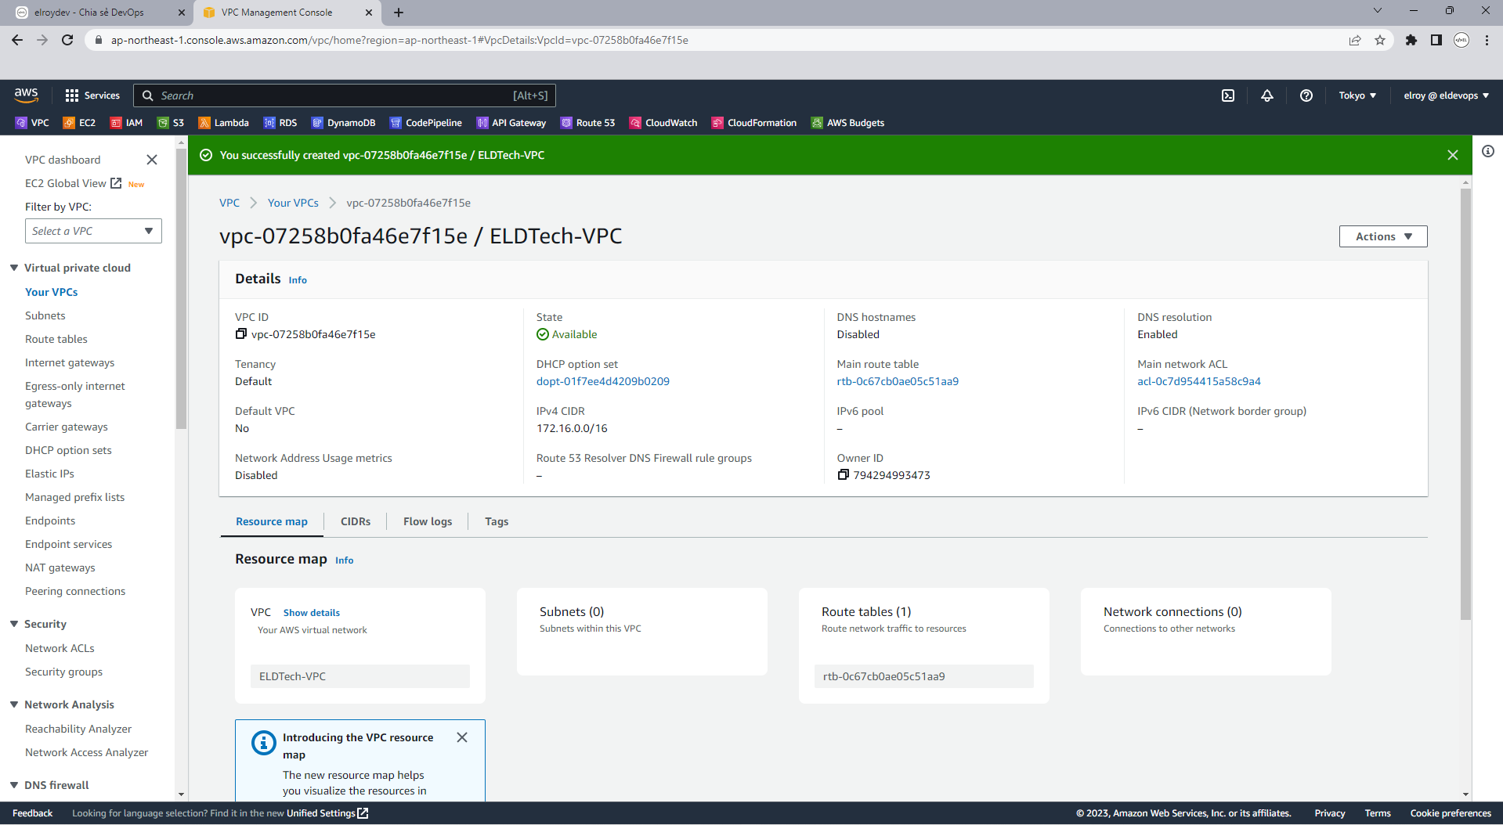Open Info link beside Resource map heading
The height and width of the screenshot is (825, 1503).
point(345,560)
